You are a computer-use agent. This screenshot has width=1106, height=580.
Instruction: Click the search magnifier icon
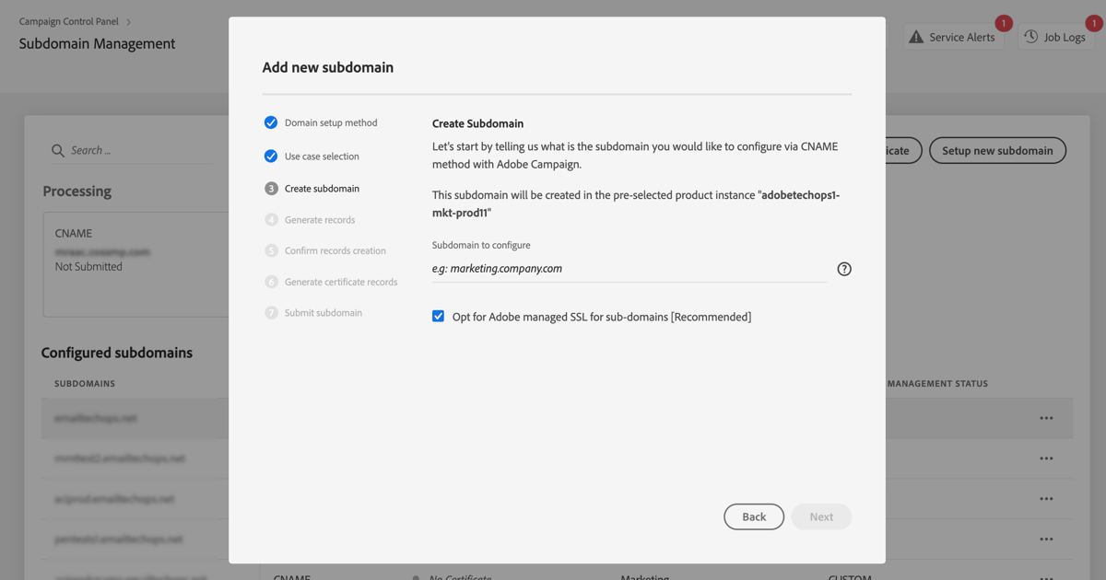57,150
